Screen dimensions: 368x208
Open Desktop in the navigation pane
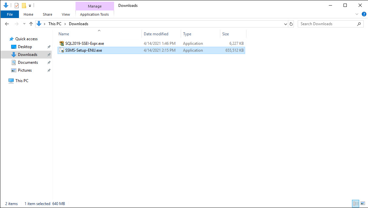coord(25,47)
